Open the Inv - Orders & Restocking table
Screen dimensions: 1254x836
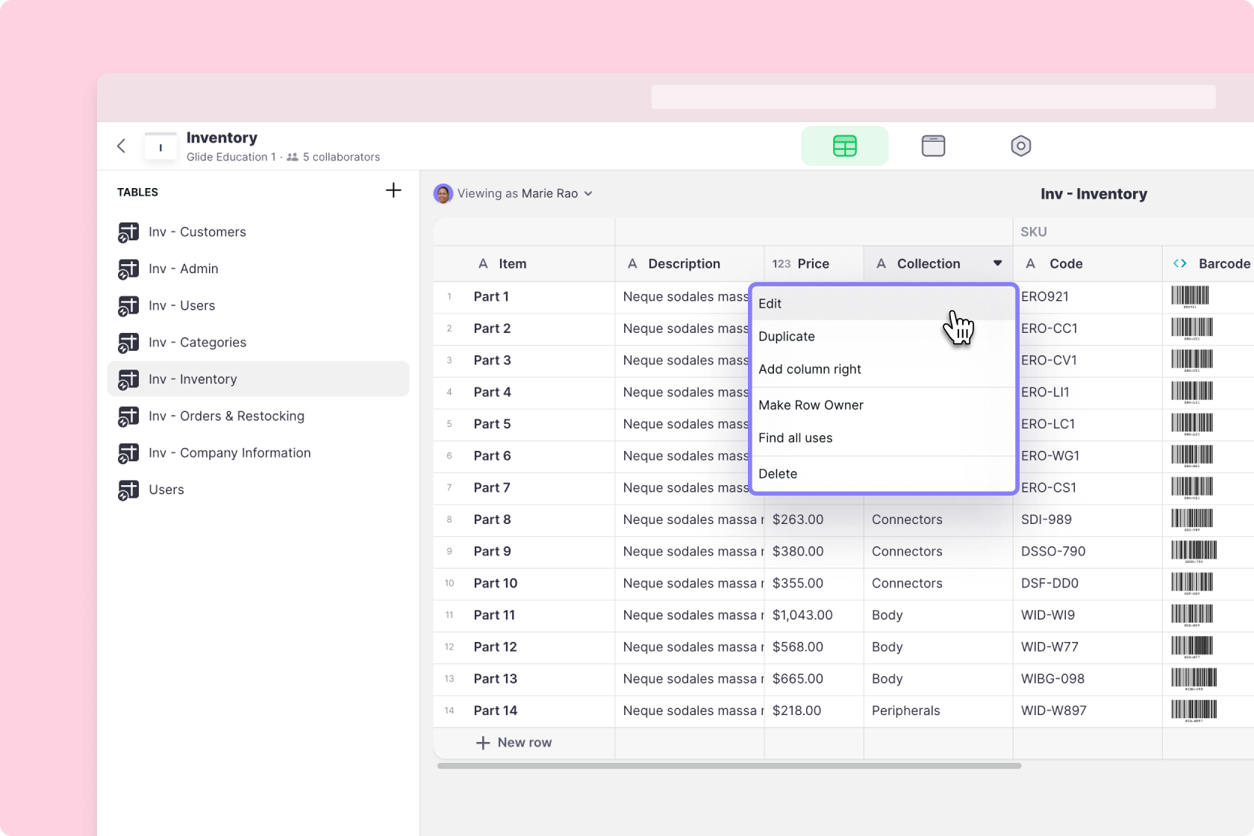point(226,417)
